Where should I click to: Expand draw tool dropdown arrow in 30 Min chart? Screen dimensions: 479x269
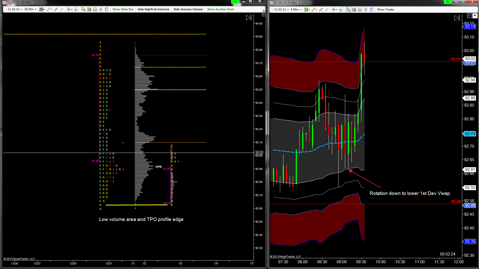tap(52, 10)
